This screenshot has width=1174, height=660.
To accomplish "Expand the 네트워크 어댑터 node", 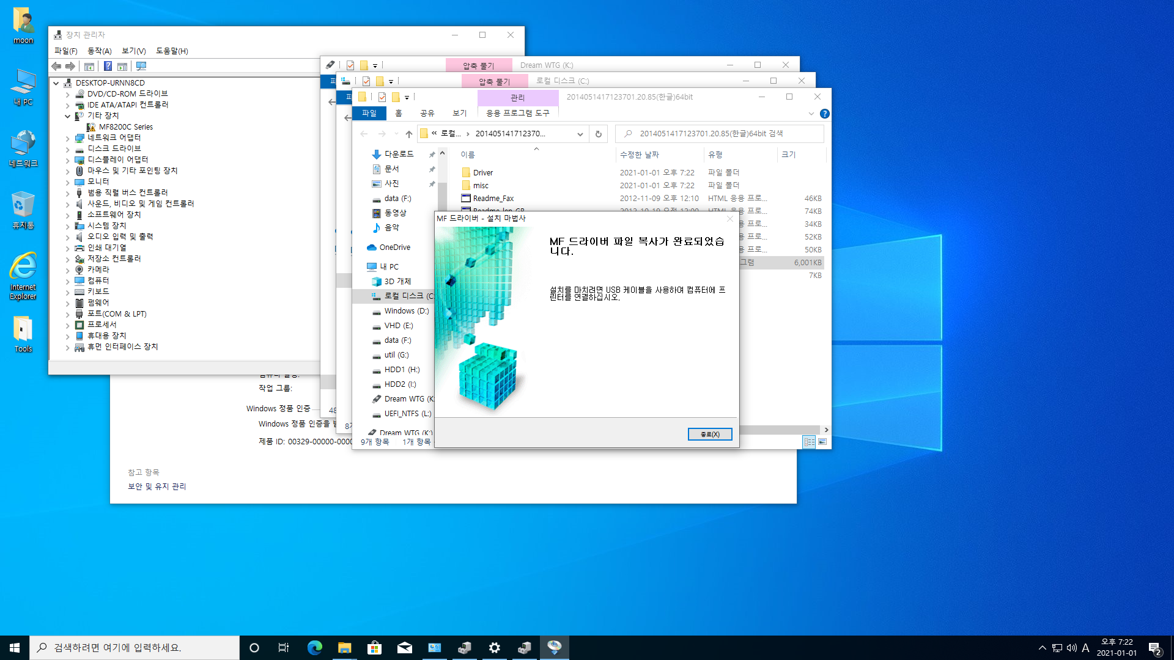I will (x=67, y=139).
